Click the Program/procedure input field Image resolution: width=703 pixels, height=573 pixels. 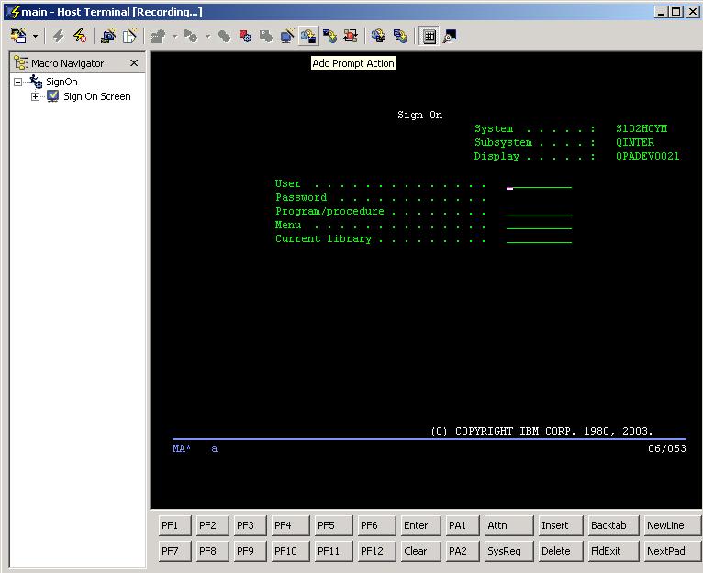(x=539, y=211)
